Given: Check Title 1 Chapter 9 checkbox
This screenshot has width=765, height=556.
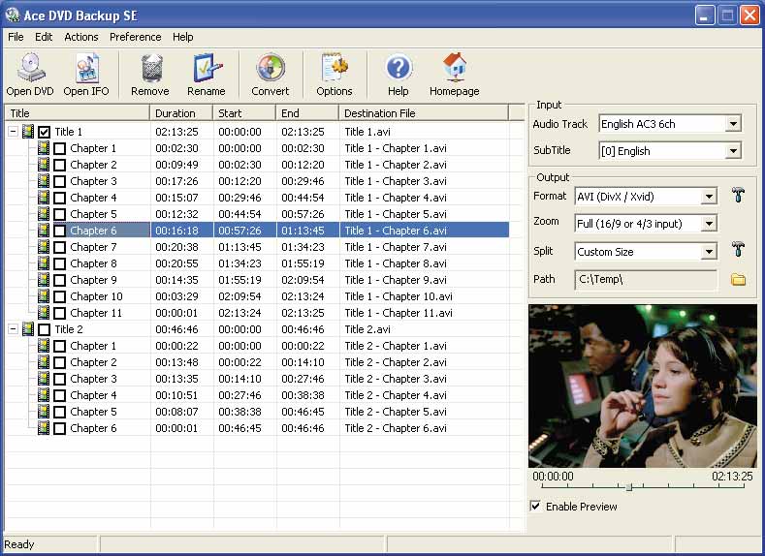Looking at the screenshot, I should tap(59, 280).
